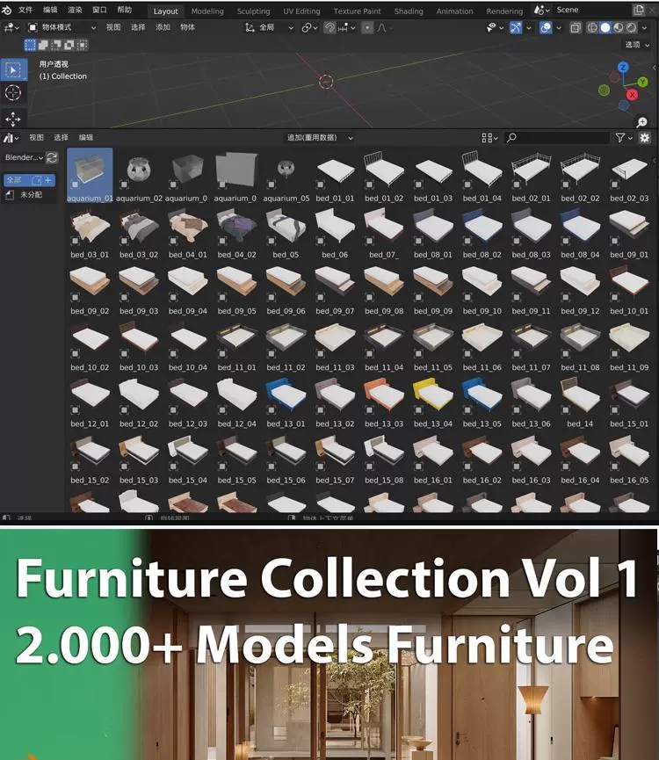Viewport: 659px width, 760px height.
Task: Open the 渲染 menu
Action: coord(75,10)
